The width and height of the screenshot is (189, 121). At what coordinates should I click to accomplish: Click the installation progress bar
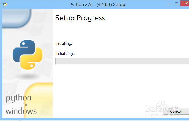[122, 61]
